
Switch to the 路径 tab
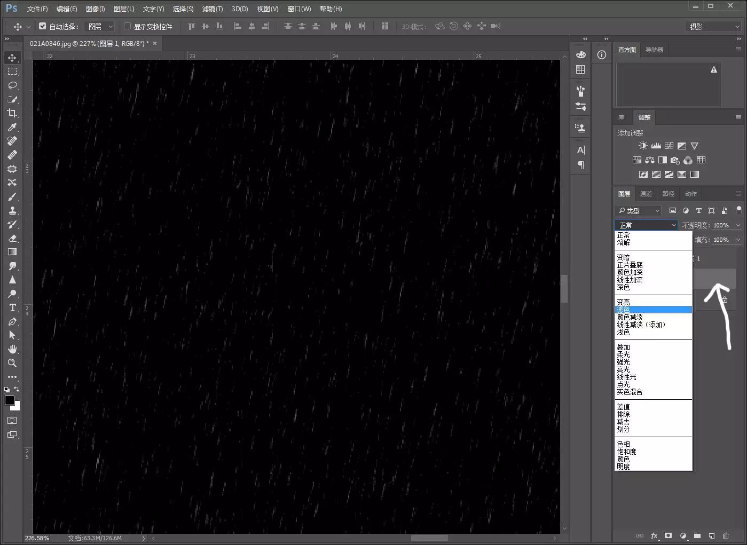(x=669, y=194)
